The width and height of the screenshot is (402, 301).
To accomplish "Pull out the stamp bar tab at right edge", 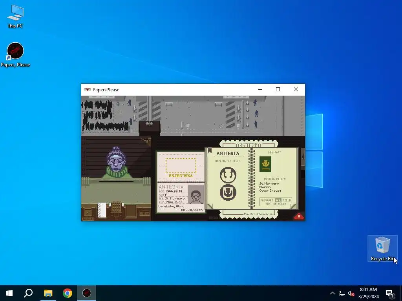I will [303, 158].
